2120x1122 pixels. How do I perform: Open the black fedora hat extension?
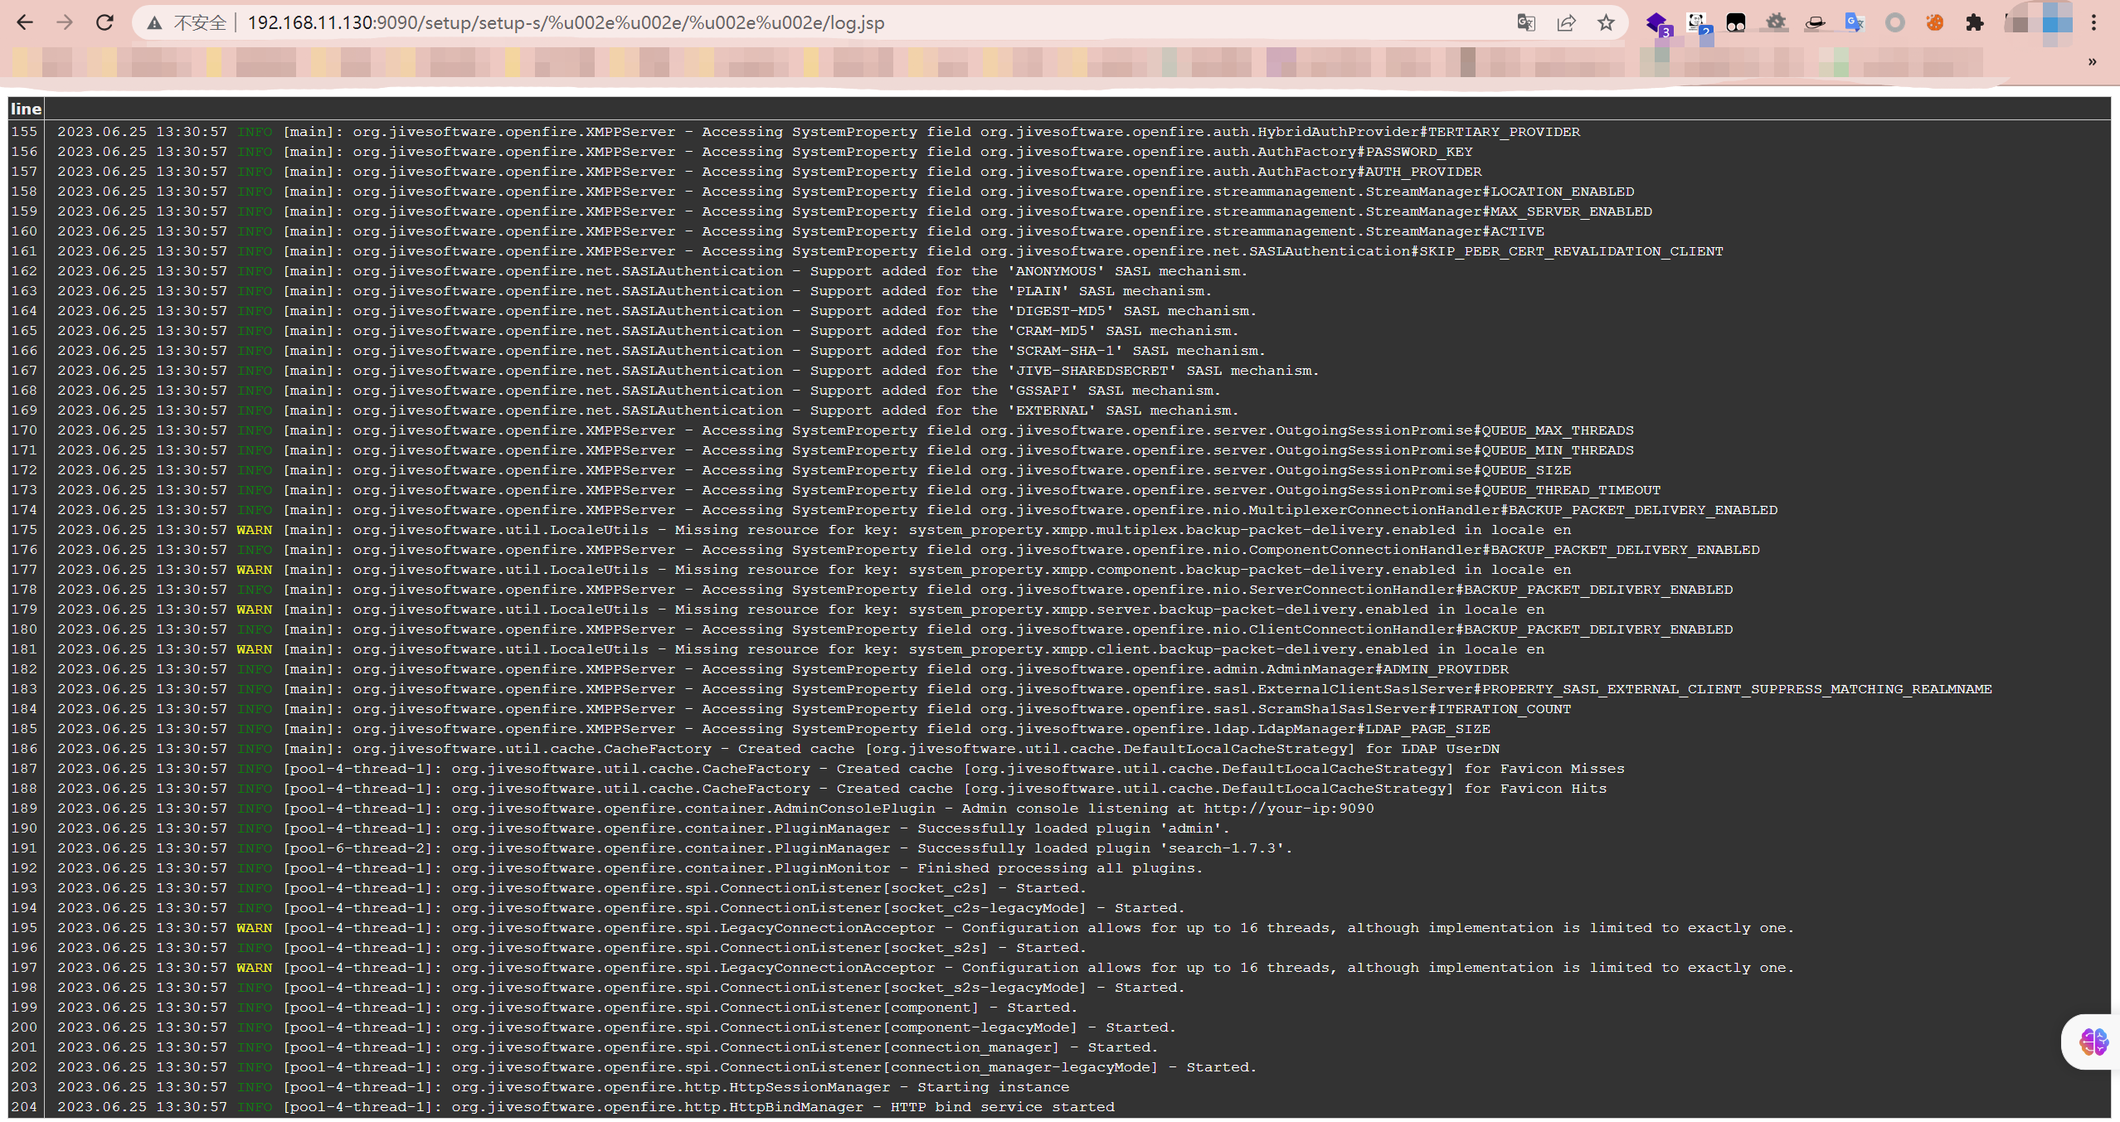1815,22
